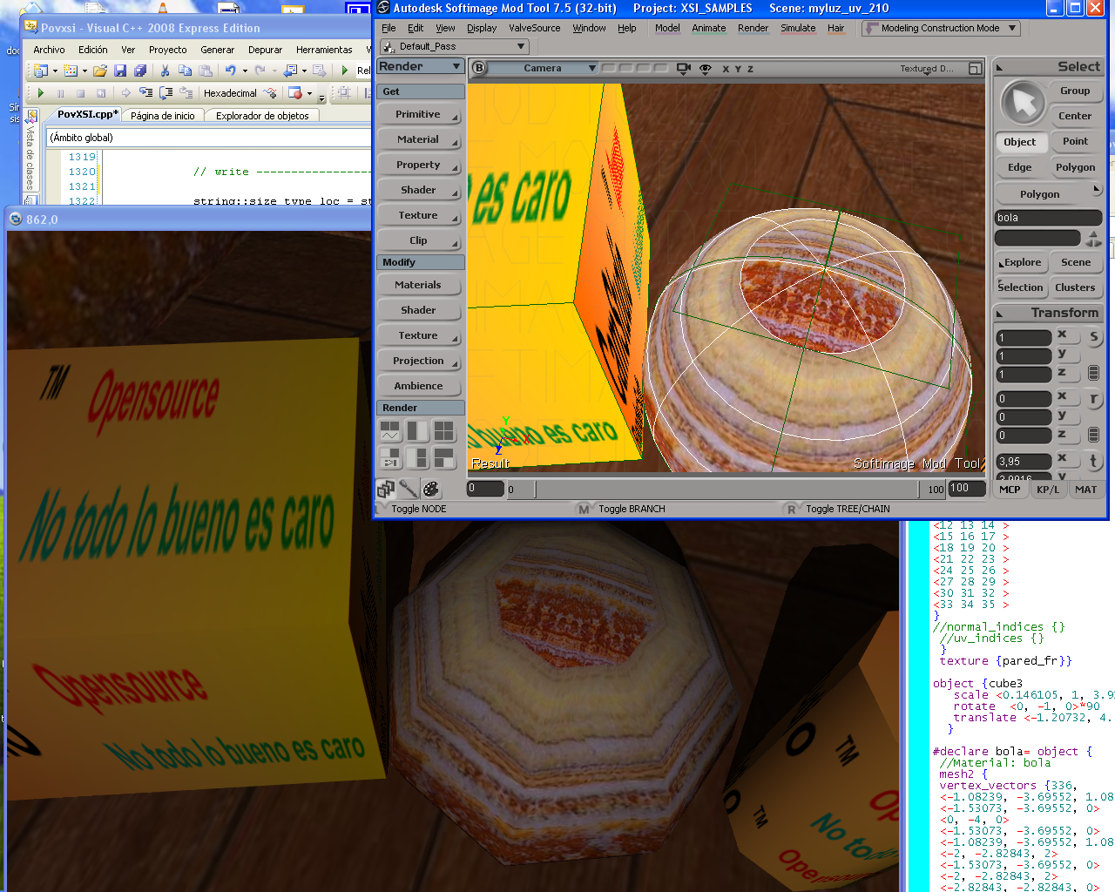Click the scale X value field
1115x892 pixels.
click(x=1024, y=337)
